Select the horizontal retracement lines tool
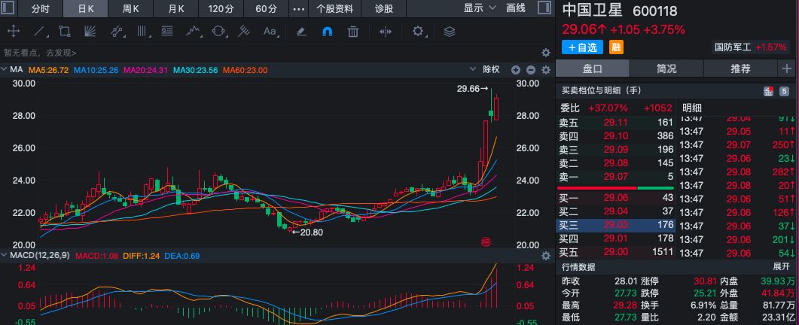799x325 pixels. click(x=167, y=32)
